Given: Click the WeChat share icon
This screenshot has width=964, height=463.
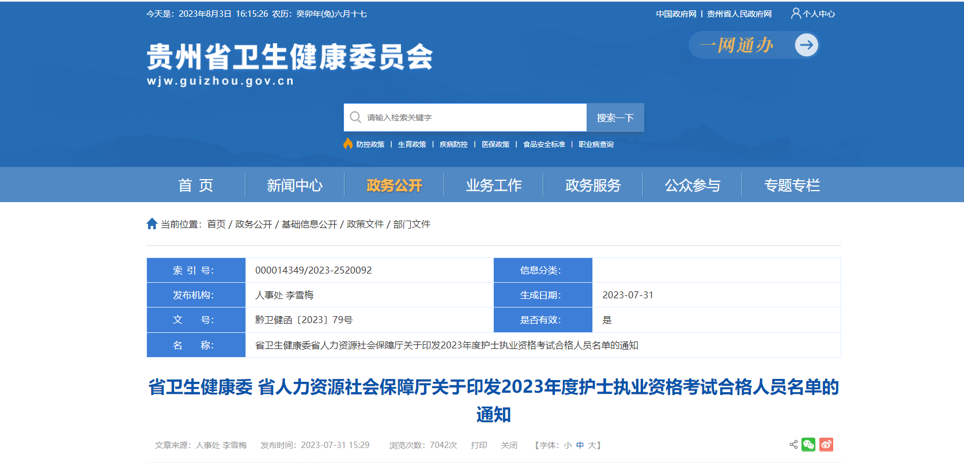Looking at the screenshot, I should click(x=808, y=445).
